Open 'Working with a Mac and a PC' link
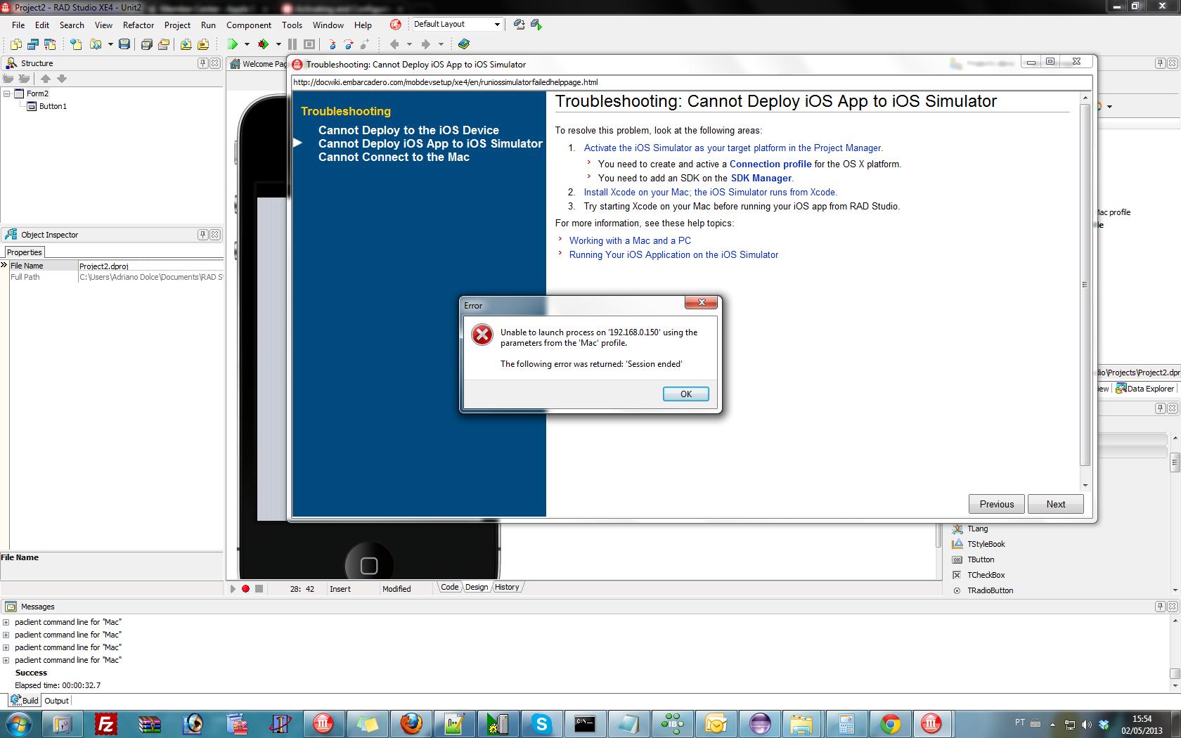The width and height of the screenshot is (1181, 738). pyautogui.click(x=630, y=240)
